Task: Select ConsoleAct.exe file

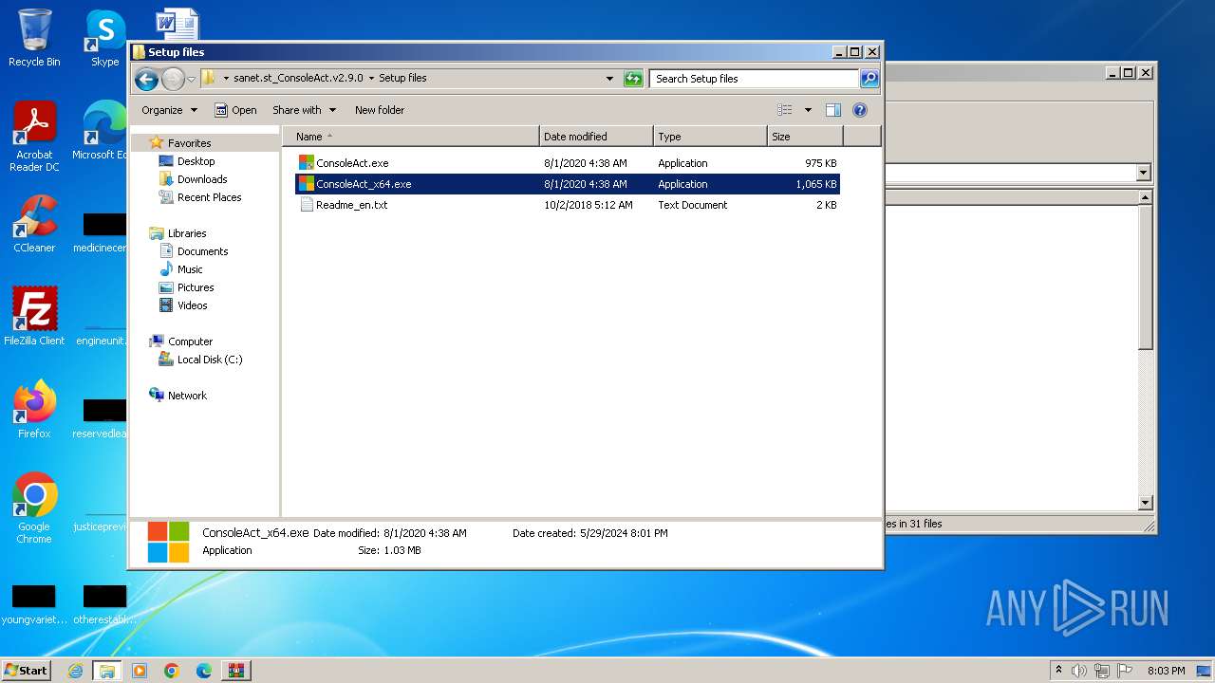Action: point(568,163)
